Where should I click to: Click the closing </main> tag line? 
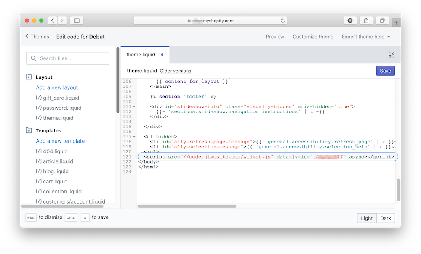[x=160, y=87]
